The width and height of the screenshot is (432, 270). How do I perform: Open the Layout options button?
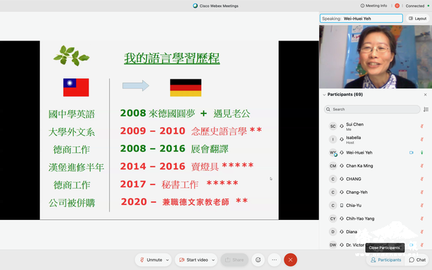(x=417, y=18)
